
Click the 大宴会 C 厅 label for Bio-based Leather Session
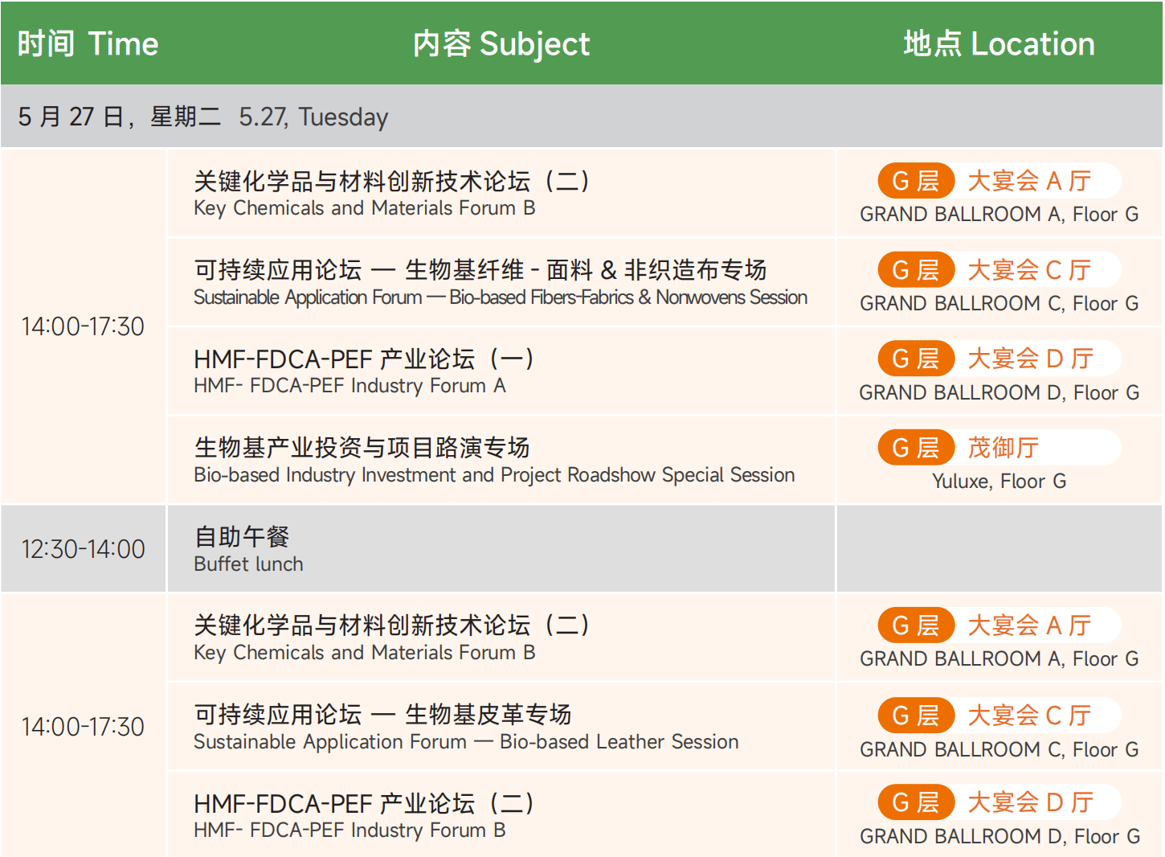click(1028, 716)
